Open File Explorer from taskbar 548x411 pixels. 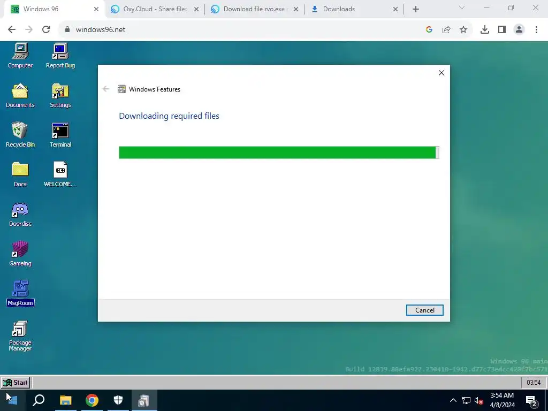65,400
